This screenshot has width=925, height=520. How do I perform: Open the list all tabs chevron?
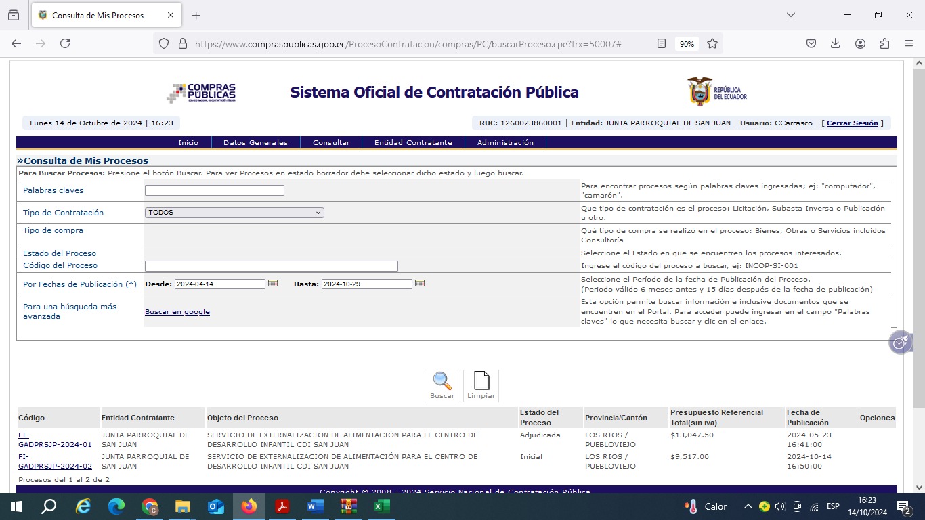[x=791, y=15]
